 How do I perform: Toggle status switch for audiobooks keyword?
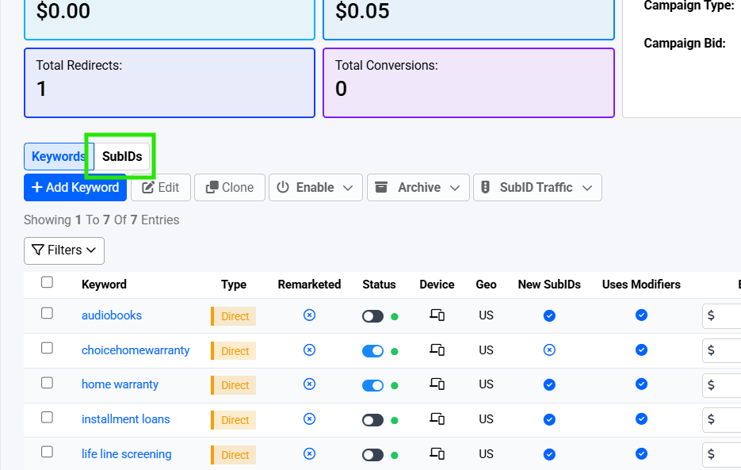click(x=372, y=316)
